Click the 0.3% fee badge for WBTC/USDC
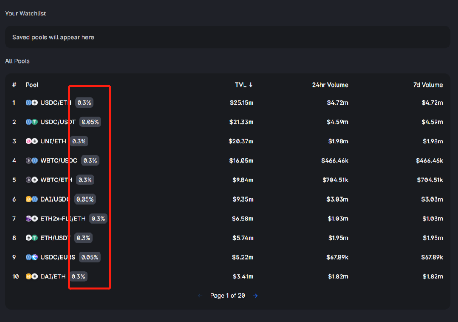 90,161
